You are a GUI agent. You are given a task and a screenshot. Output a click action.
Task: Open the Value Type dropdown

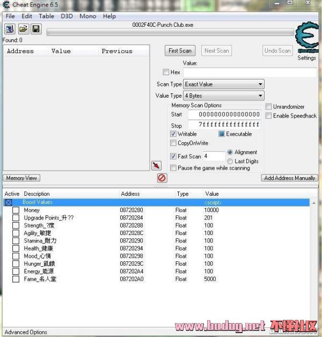click(x=224, y=96)
